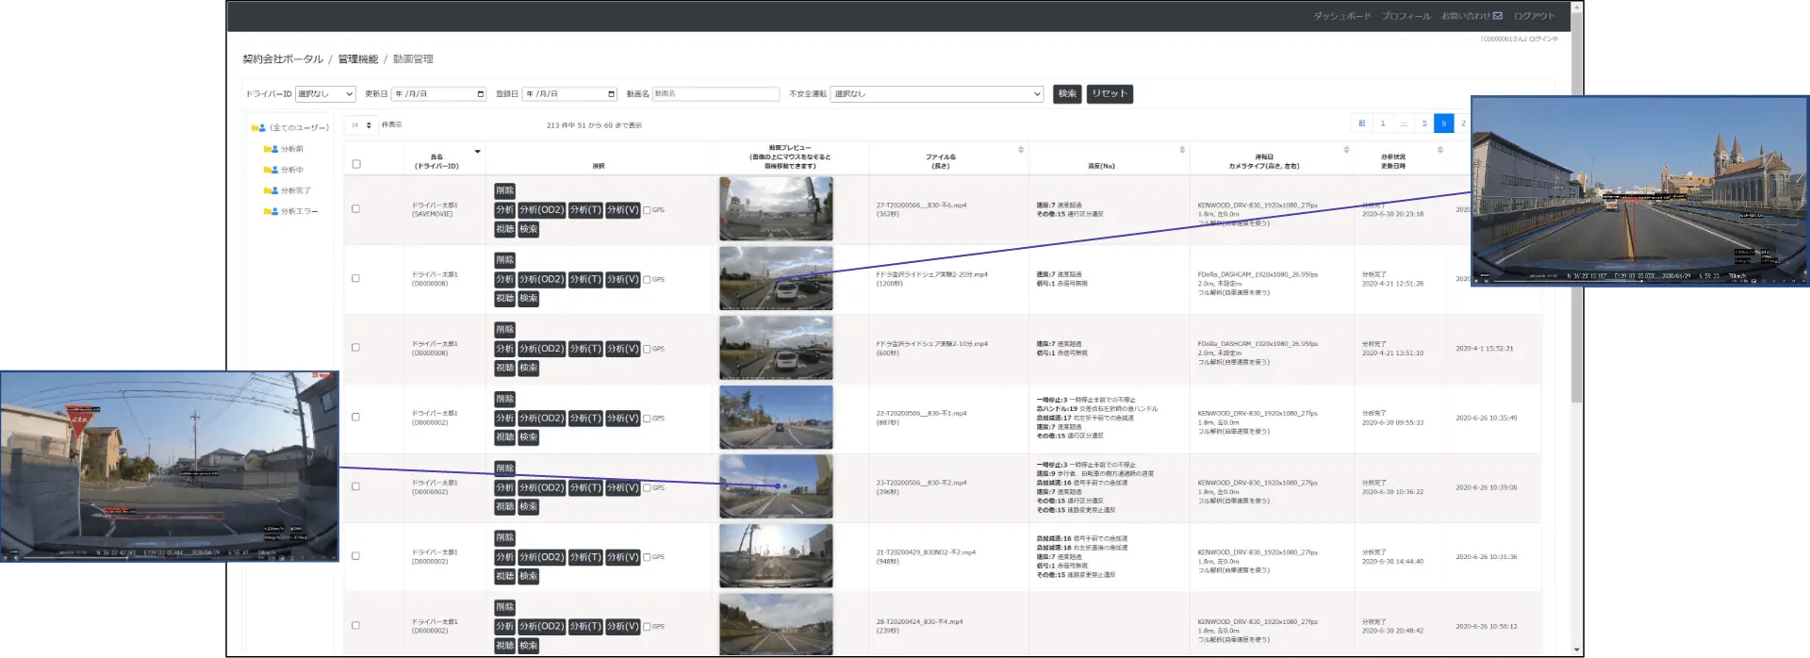Open the calendar picker for 登録日

[611, 94]
